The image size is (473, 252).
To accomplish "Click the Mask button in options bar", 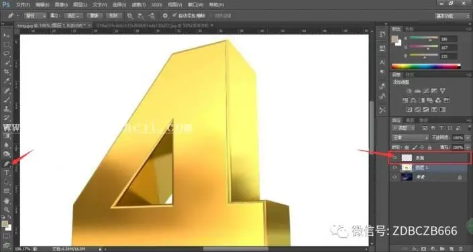I will coord(95,15).
